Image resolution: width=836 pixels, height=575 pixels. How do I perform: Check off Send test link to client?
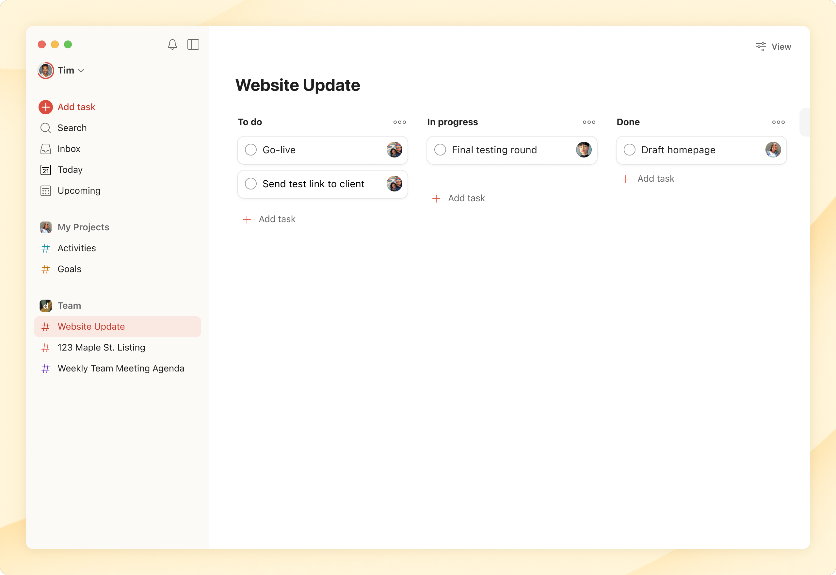click(x=250, y=184)
